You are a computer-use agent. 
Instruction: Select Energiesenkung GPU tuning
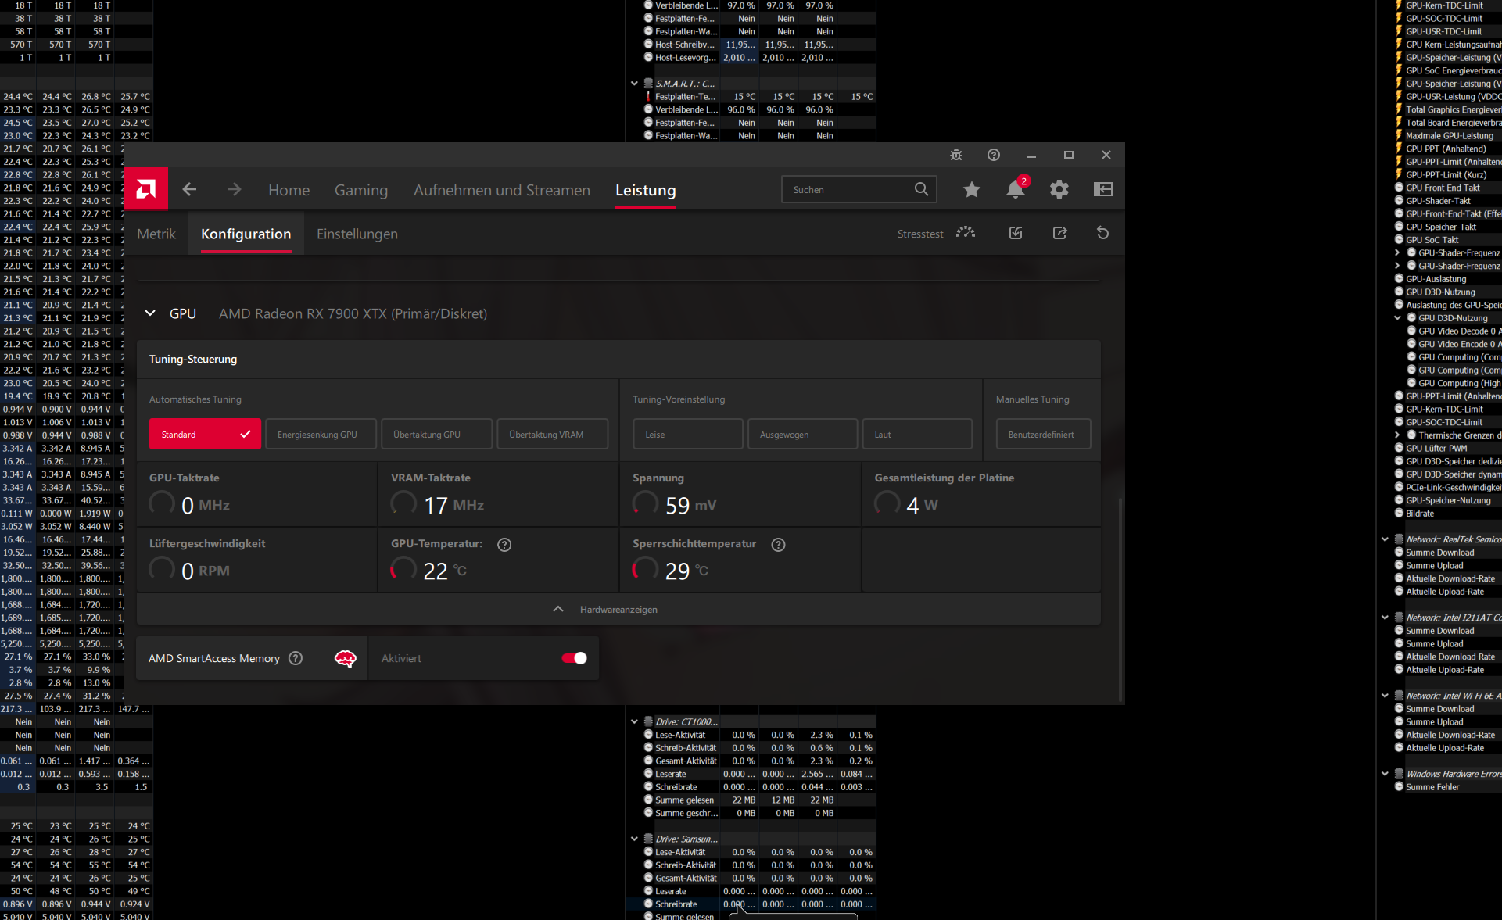pyautogui.click(x=321, y=435)
